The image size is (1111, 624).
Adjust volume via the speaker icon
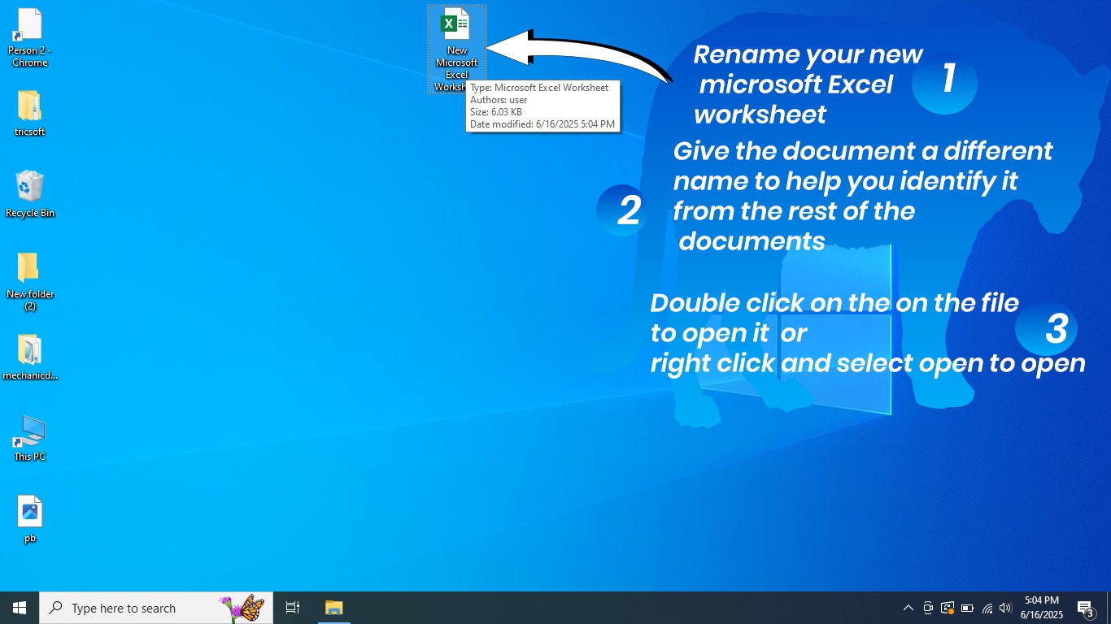(1004, 608)
